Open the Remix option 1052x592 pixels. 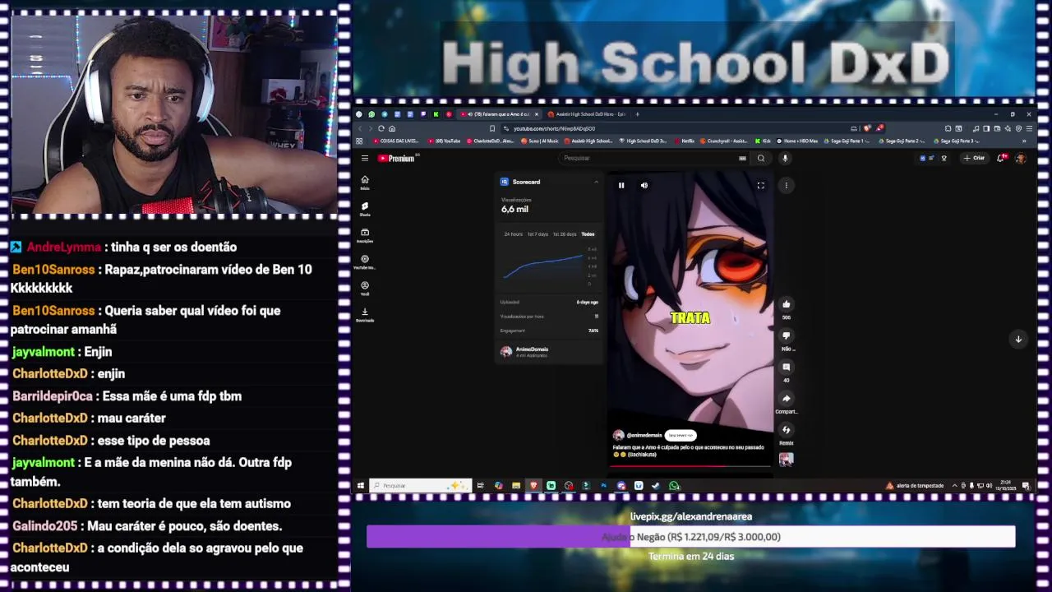[x=786, y=429]
